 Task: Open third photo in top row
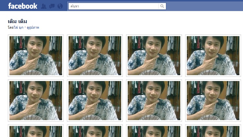[154, 56]
